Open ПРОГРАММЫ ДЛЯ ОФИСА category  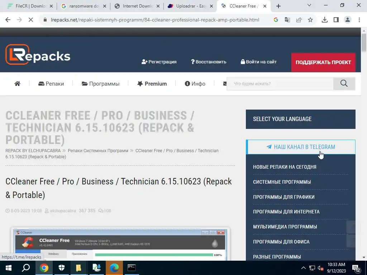click(x=281, y=242)
